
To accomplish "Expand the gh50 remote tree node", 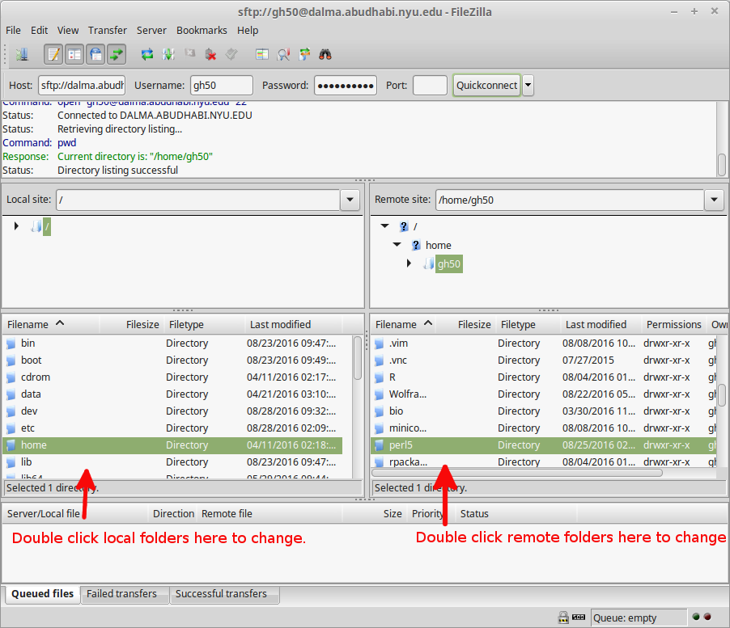I will [x=409, y=263].
